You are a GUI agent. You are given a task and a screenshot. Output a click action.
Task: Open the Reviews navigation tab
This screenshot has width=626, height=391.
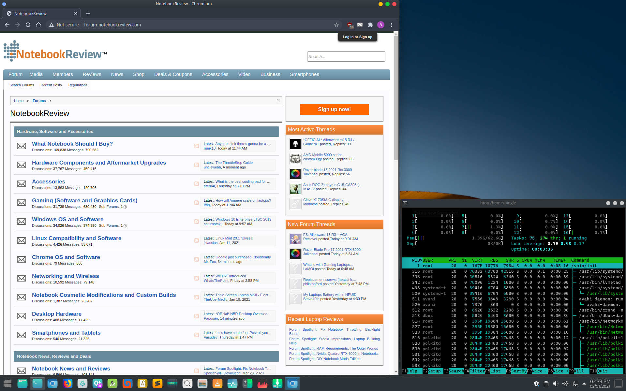coord(92,74)
